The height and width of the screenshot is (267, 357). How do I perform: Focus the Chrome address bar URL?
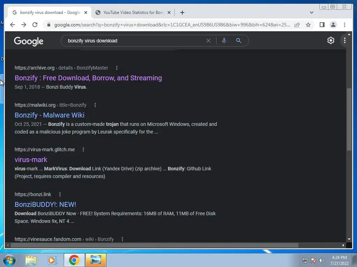(172, 25)
